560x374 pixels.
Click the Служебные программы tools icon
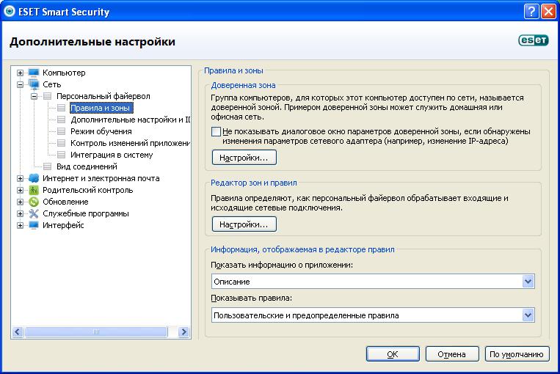tap(34, 213)
